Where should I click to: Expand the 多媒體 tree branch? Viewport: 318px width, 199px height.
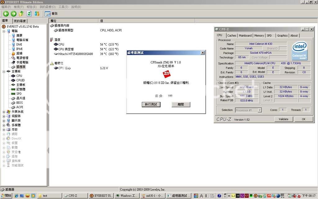coord(4,125)
